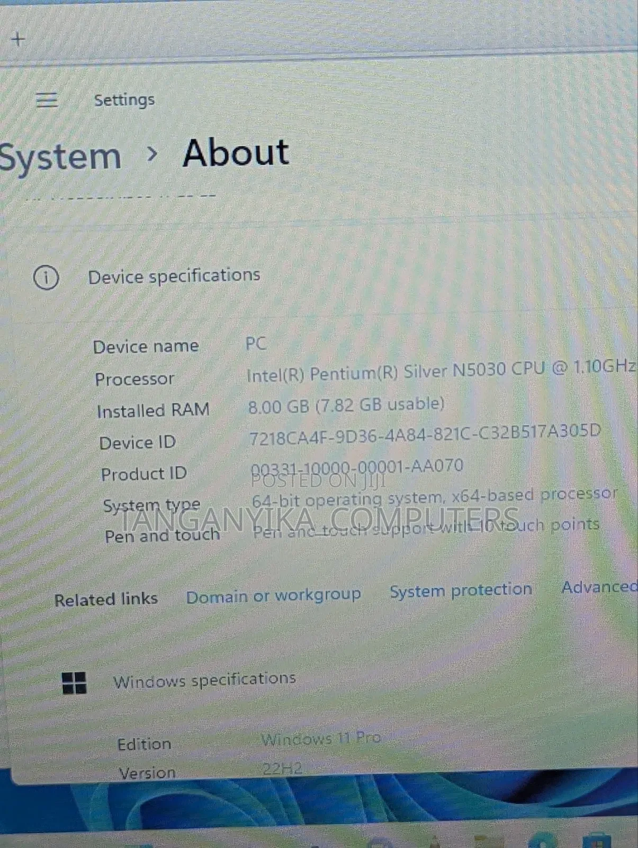Click the Product ID label

[x=144, y=473]
